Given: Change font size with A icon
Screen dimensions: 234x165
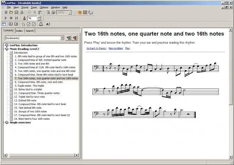Looking at the screenshot, I should pyautogui.click(x=48, y=24).
